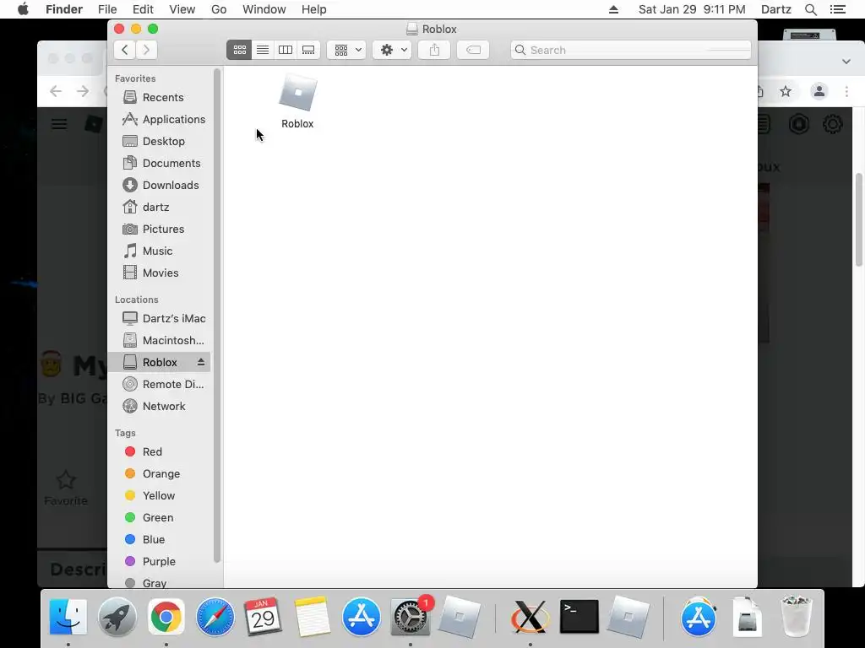
Task: Filter by the Blue tag
Action: pyautogui.click(x=159, y=540)
